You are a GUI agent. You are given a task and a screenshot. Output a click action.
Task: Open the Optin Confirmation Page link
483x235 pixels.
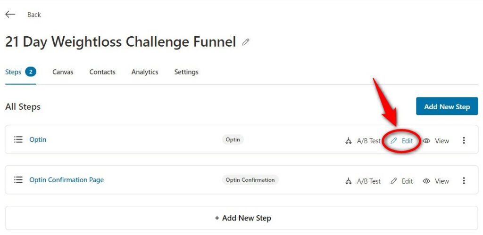[67, 180]
